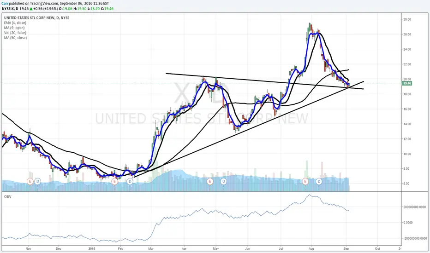Click the Sep label on time axis

(x=346, y=248)
